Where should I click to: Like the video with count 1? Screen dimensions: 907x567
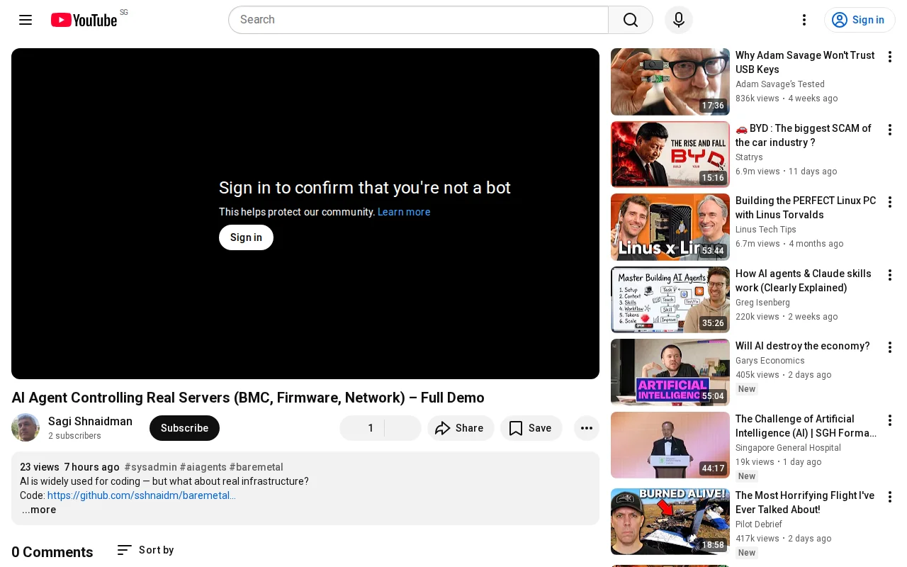(362, 428)
